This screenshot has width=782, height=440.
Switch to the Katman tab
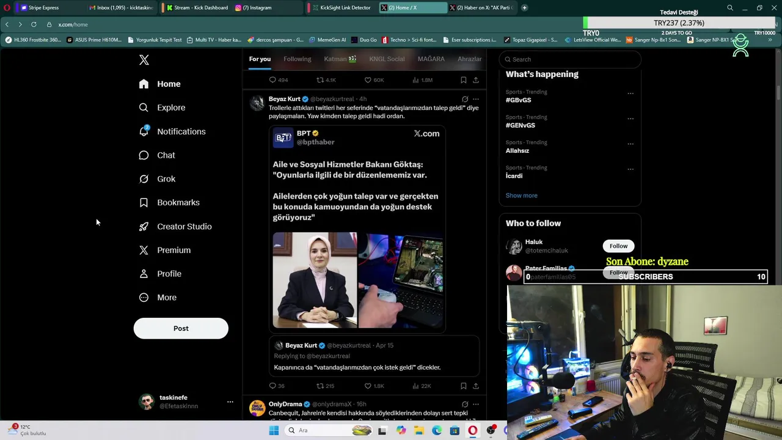coord(340,59)
